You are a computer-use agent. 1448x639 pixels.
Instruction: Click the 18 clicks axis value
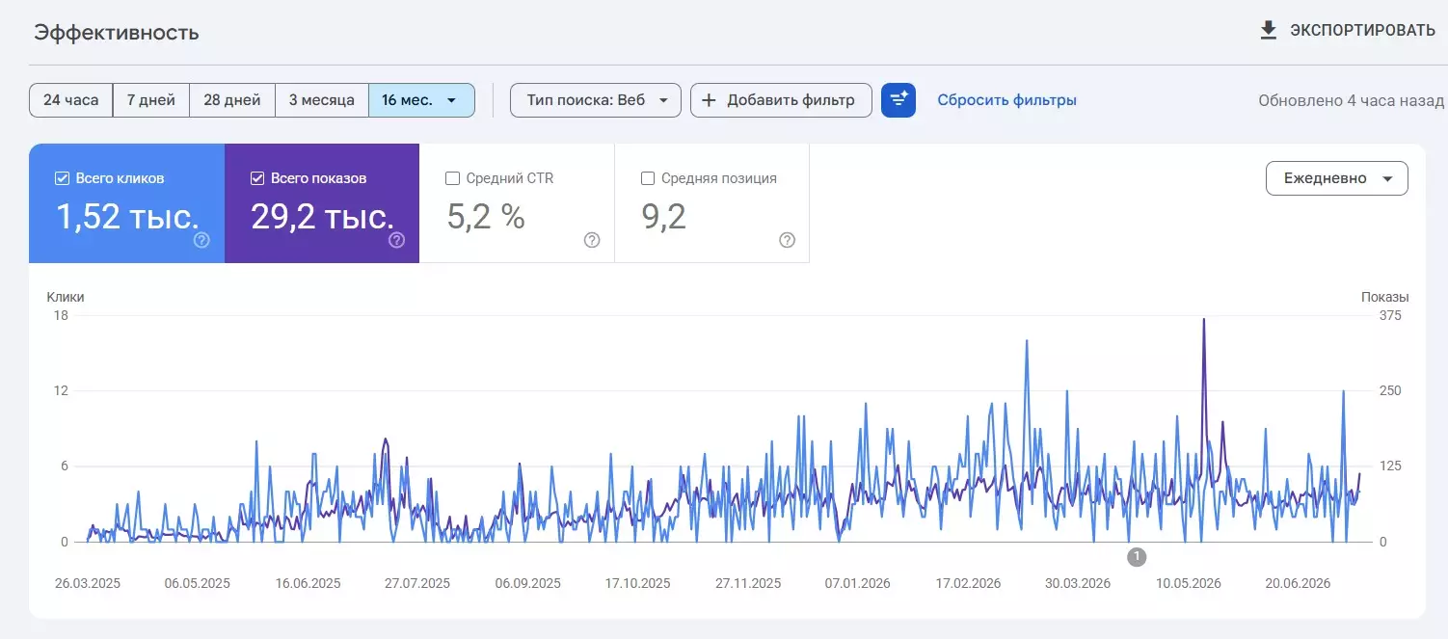tap(60, 315)
